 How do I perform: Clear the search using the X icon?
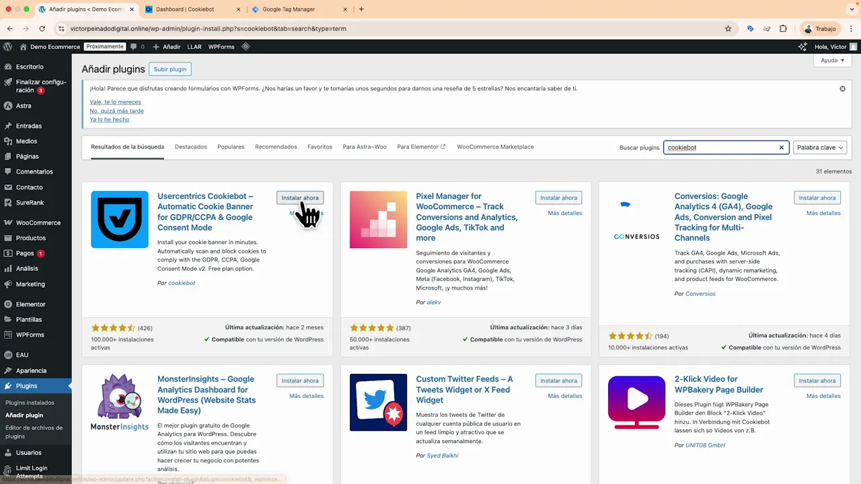(x=781, y=147)
